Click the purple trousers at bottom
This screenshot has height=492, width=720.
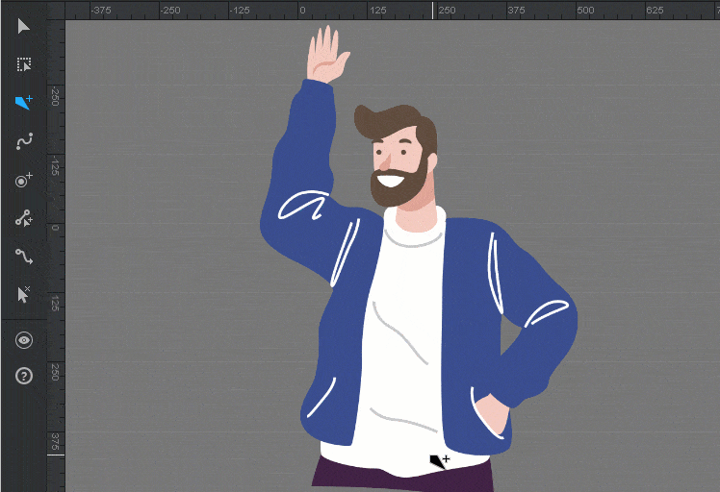coord(404,478)
